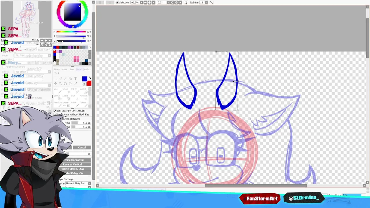This screenshot has width=370, height=208.
Task: Select the Eyedropper color picker tool
Action: 75,84
